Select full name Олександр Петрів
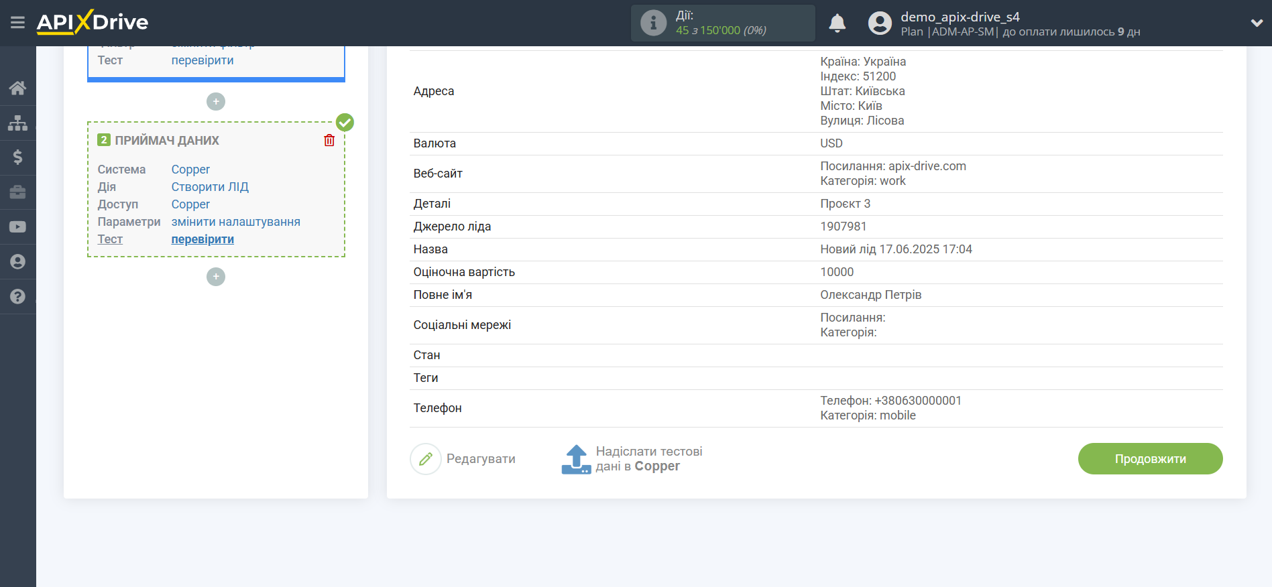1272x587 pixels. [871, 295]
